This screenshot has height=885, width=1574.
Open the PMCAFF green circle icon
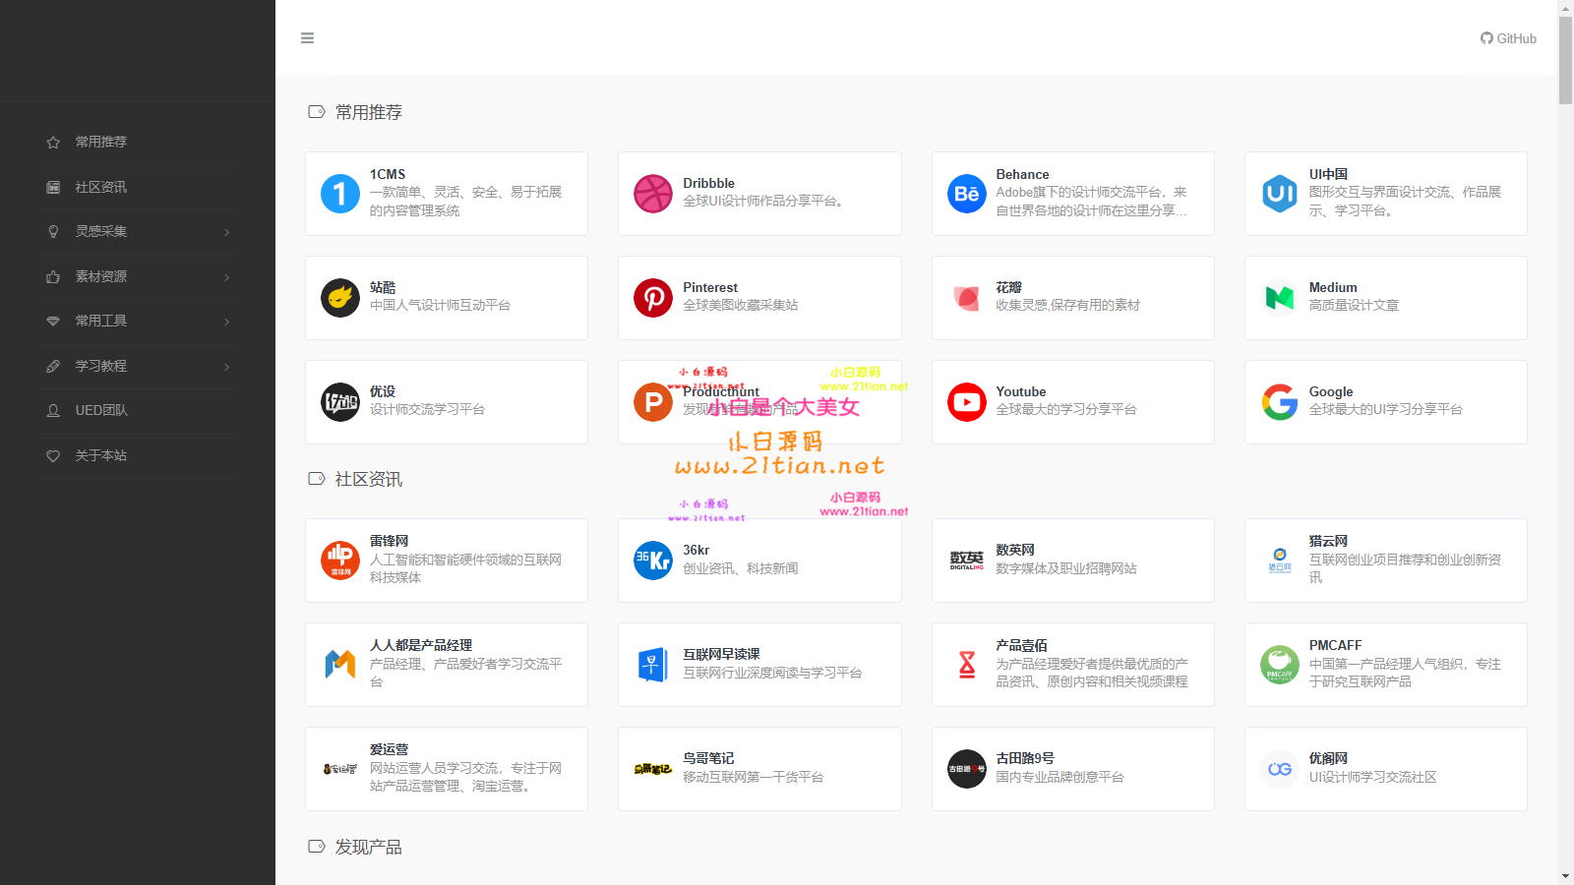(1279, 665)
